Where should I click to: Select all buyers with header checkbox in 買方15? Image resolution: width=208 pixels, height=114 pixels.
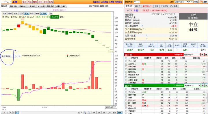pos(126,58)
